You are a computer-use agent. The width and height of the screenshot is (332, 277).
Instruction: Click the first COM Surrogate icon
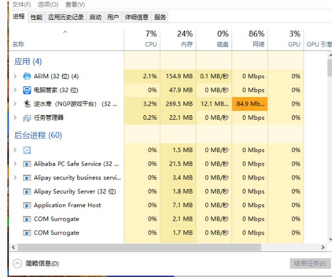tap(27, 219)
